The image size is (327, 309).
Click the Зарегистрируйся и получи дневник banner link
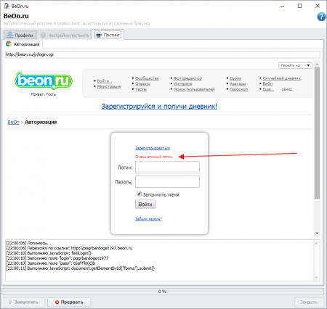[159, 107]
